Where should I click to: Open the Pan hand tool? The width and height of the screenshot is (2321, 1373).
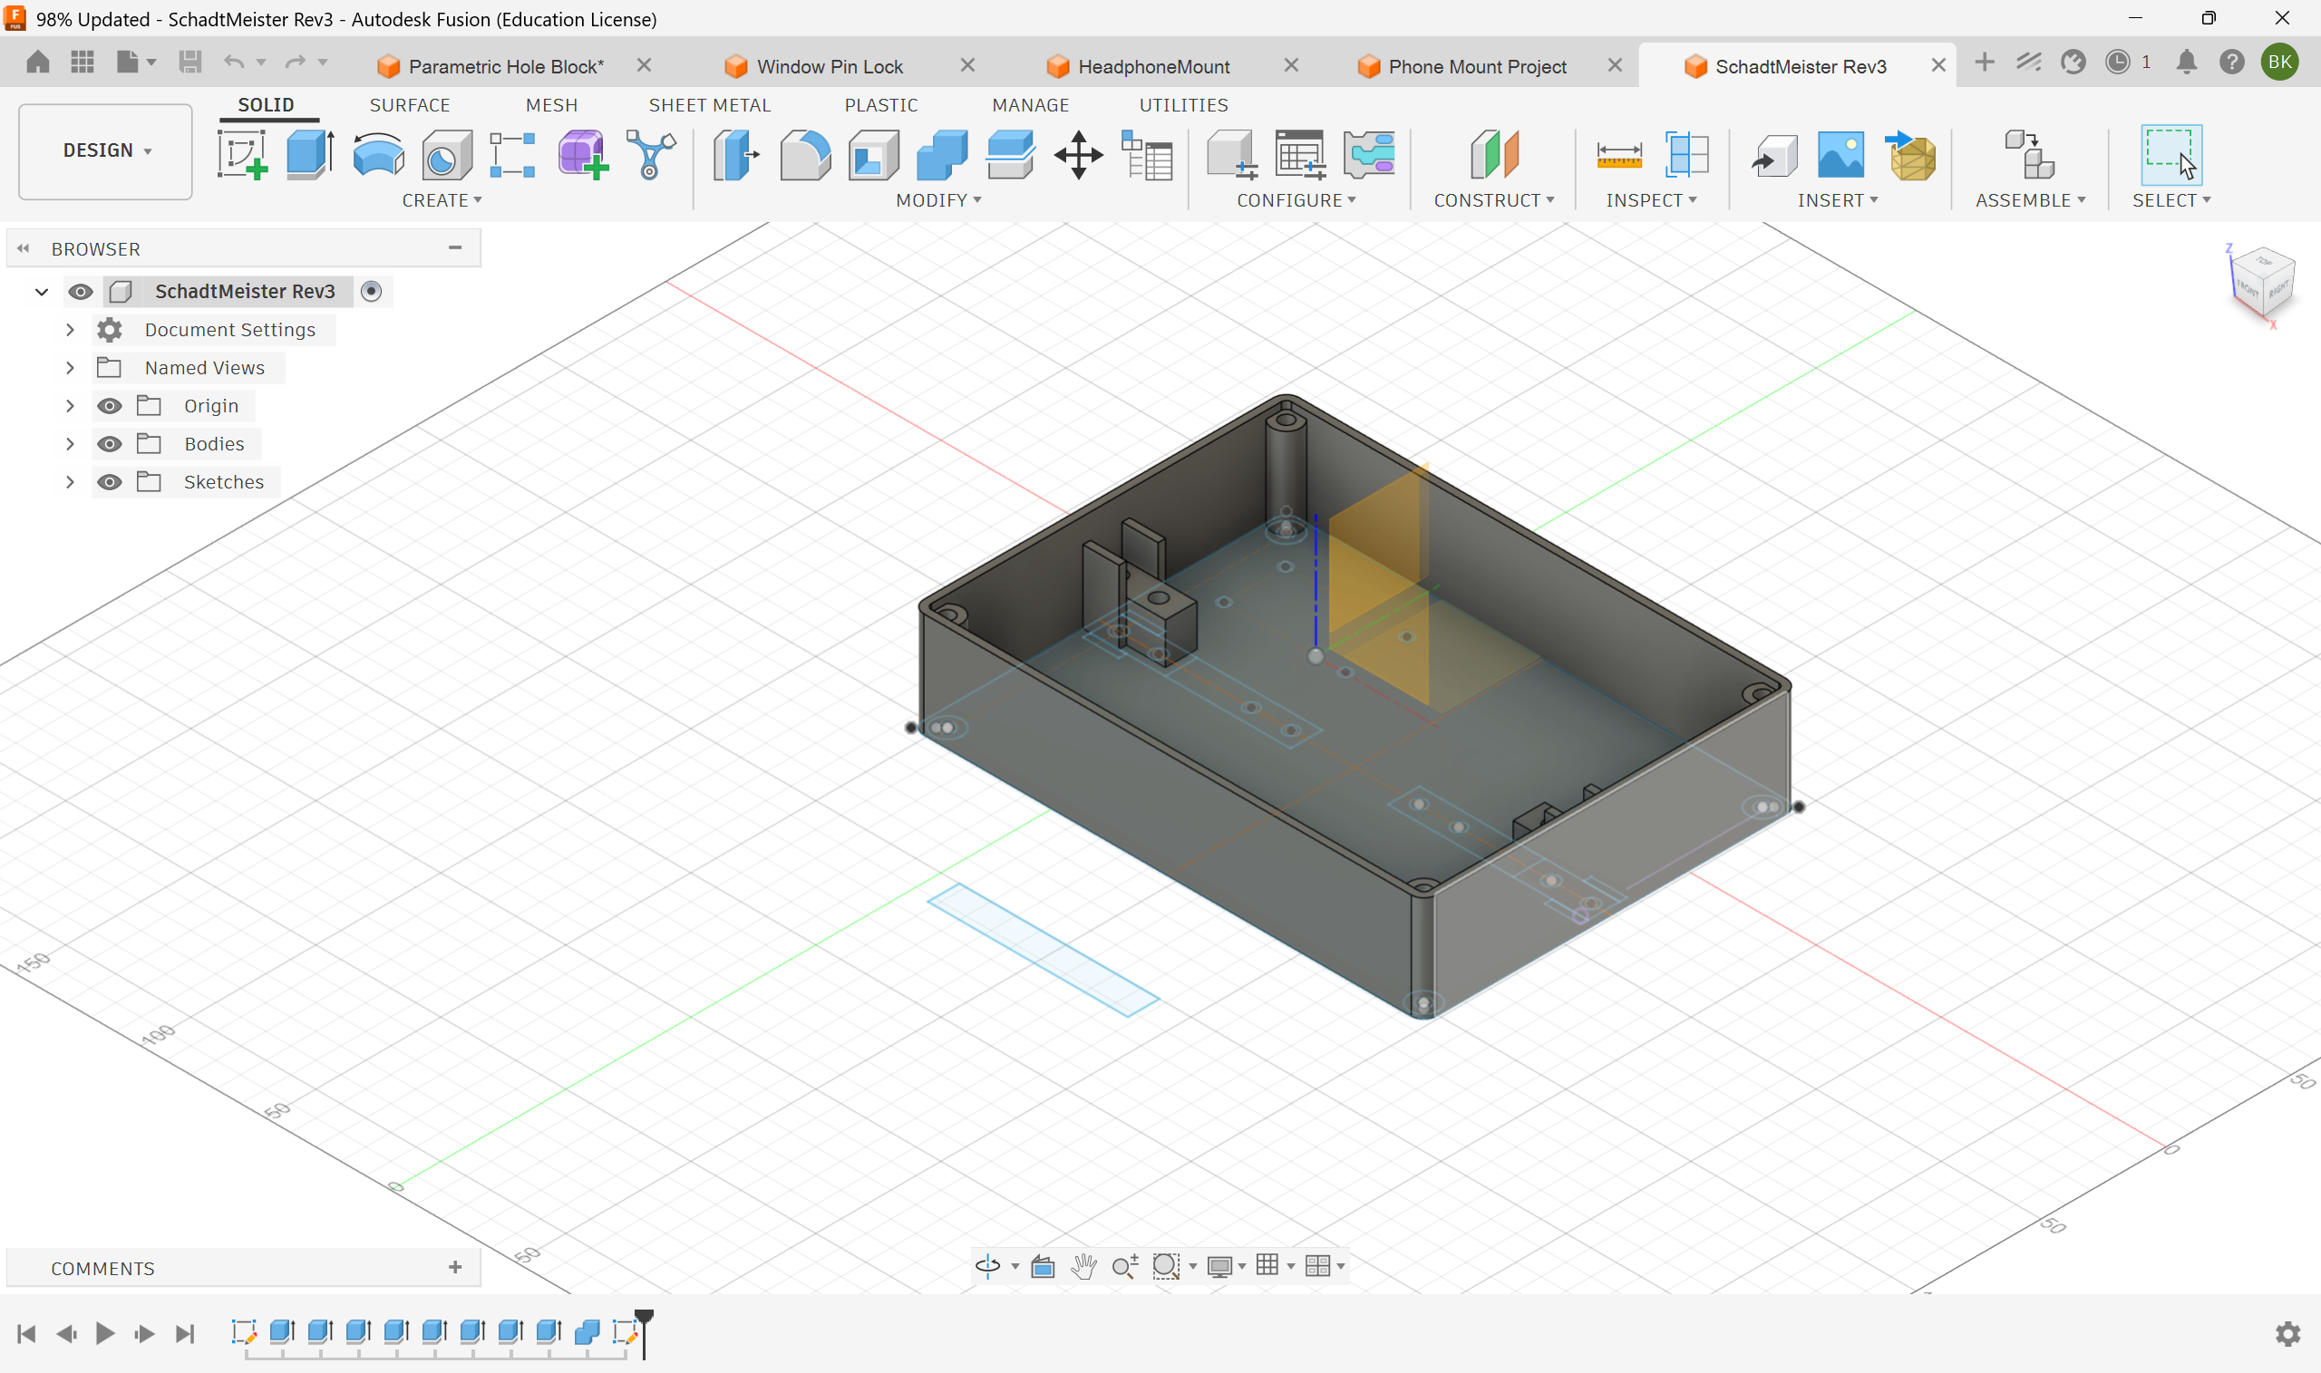1083,1266
